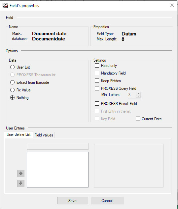
Task: Open the User define List tab
Action: [x=18, y=134]
